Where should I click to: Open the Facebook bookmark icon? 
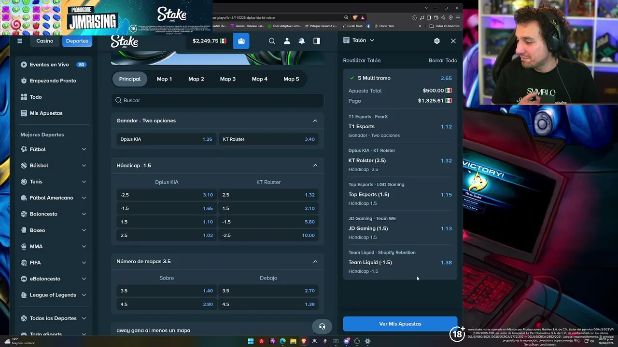coord(368,26)
